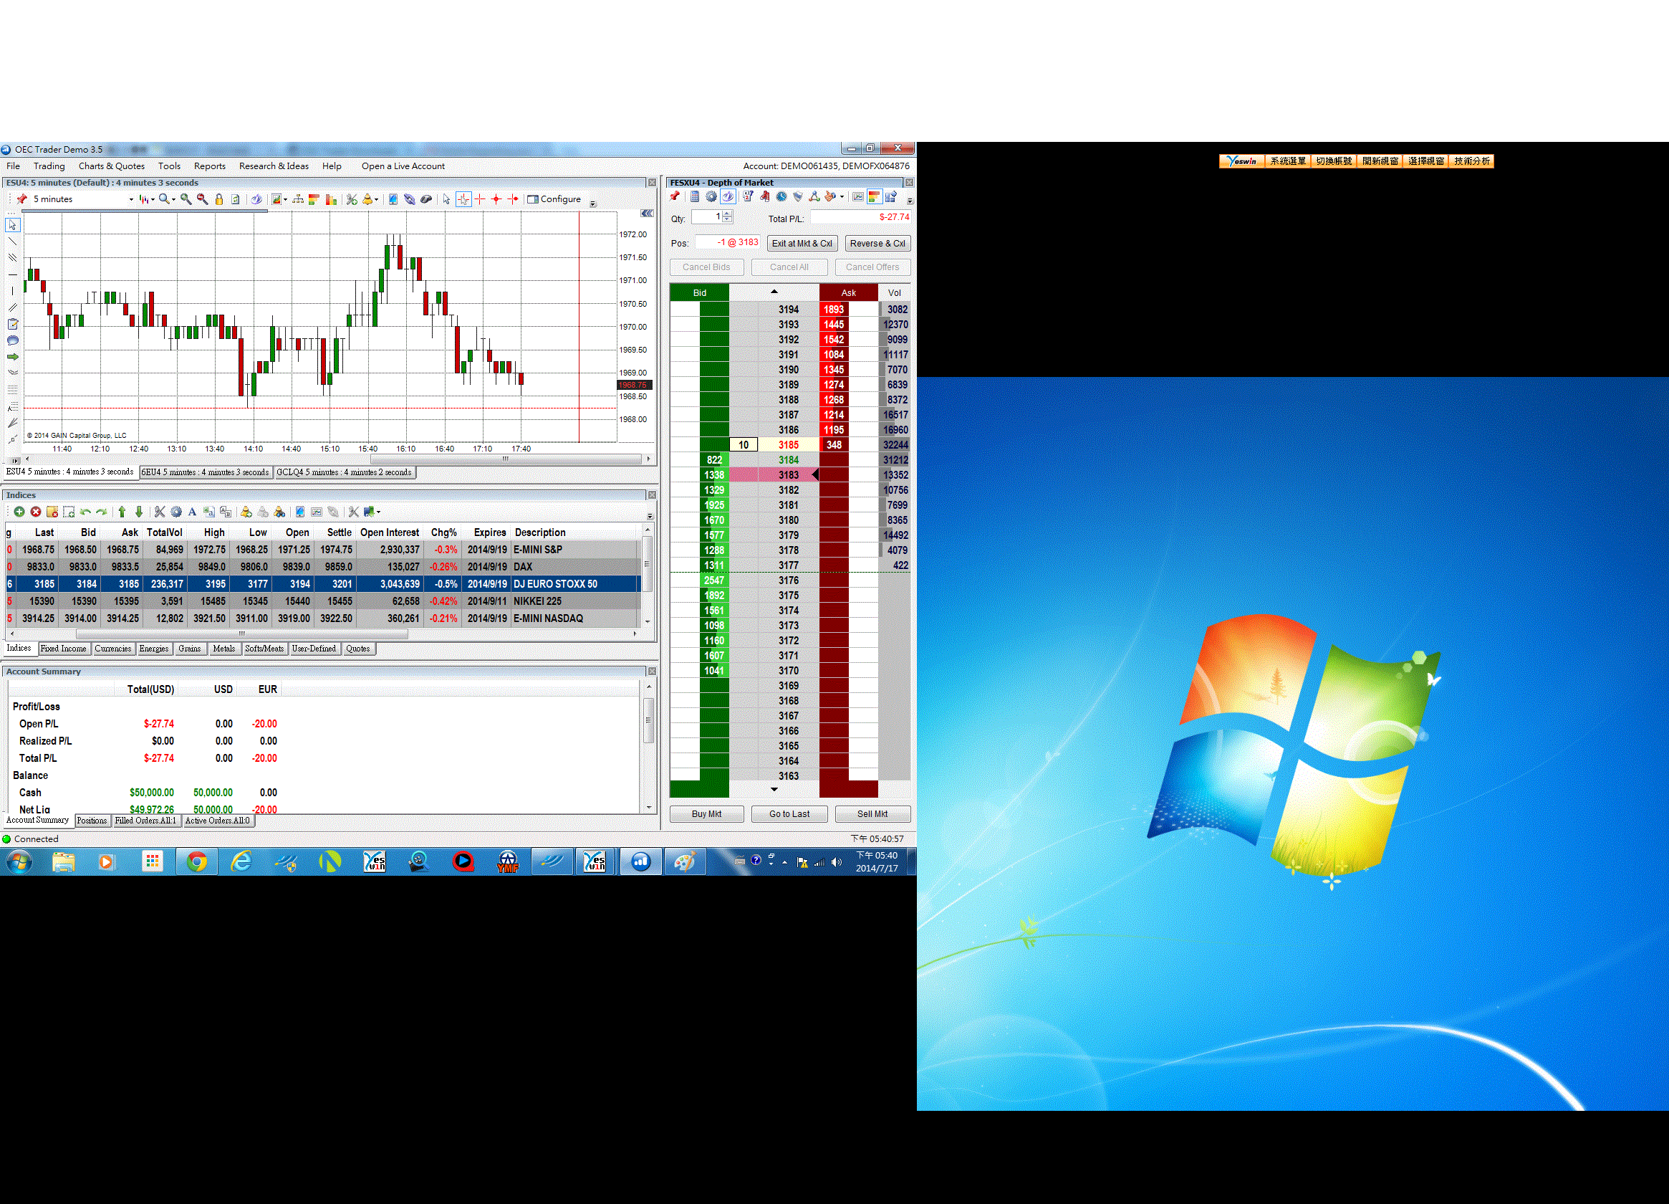Image resolution: width=1669 pixels, height=1204 pixels.
Task: Click zoom in magnifier in chart toolbar
Action: (186, 199)
